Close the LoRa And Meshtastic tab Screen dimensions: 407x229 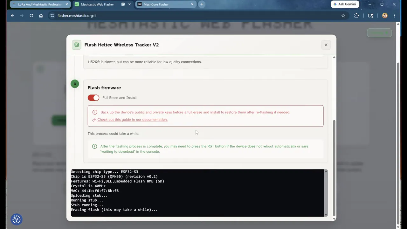pyautogui.click(x=67, y=4)
